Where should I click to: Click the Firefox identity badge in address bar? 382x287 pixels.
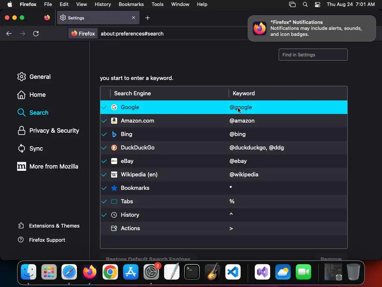(83, 34)
